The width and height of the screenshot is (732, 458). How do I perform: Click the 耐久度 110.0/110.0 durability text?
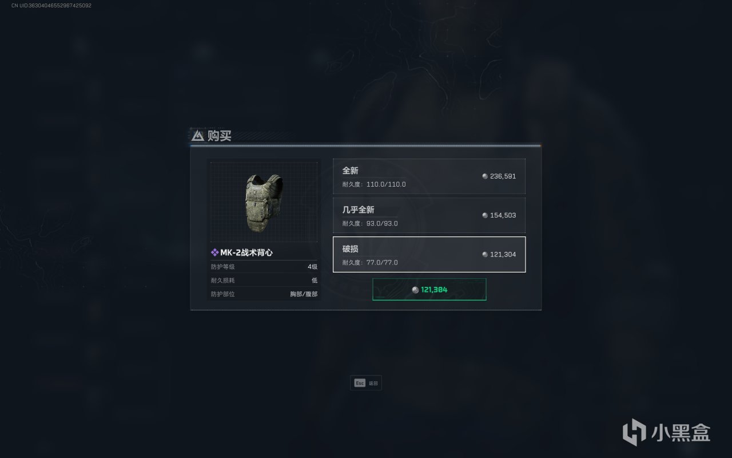[x=374, y=184]
